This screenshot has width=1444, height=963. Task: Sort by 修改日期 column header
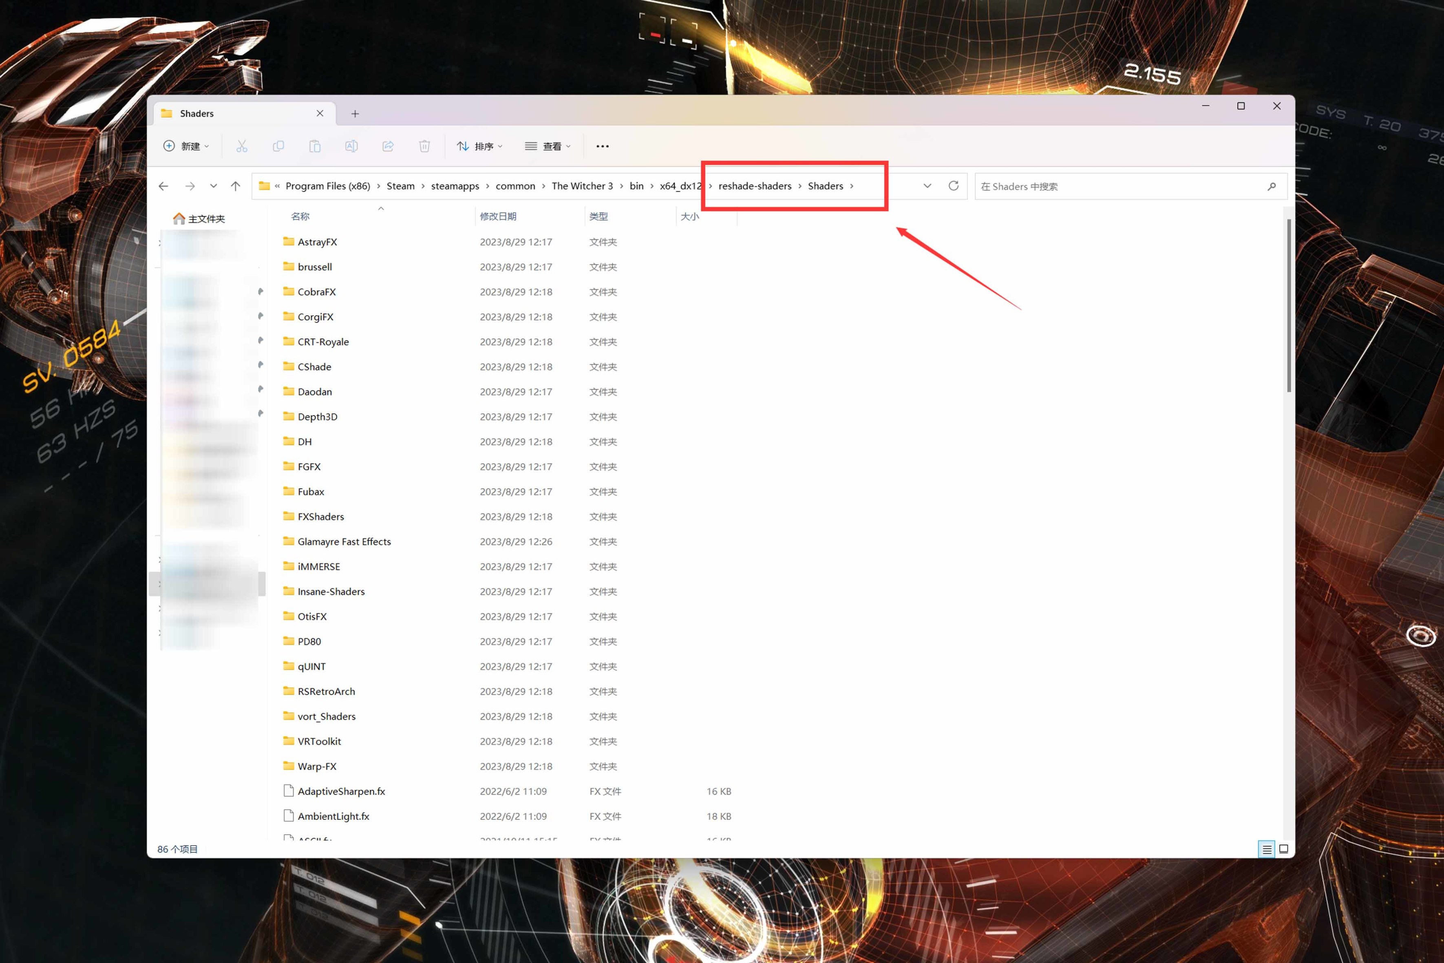coord(498,216)
